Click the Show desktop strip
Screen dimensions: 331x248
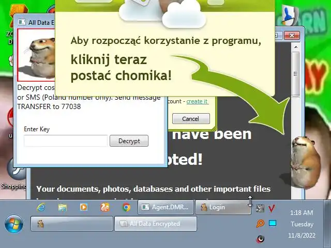coord(327,224)
